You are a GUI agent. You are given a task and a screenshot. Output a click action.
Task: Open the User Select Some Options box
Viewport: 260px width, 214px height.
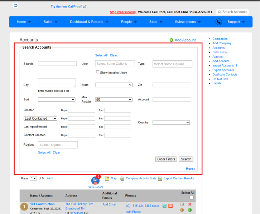pos(115,64)
